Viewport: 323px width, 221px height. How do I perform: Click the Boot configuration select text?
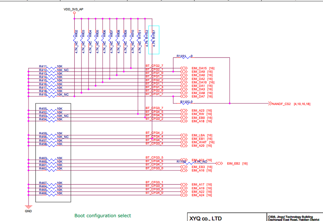(x=102, y=216)
